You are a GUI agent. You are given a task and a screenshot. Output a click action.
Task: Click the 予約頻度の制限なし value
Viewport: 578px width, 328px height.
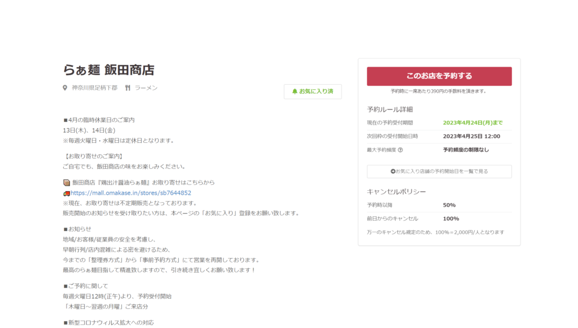(x=466, y=150)
